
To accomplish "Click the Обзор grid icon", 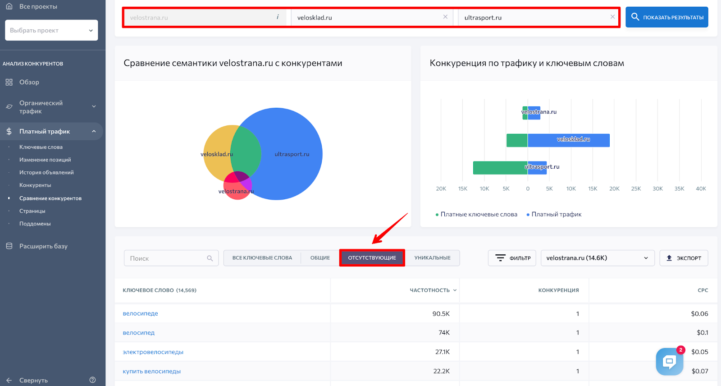I will [x=9, y=82].
